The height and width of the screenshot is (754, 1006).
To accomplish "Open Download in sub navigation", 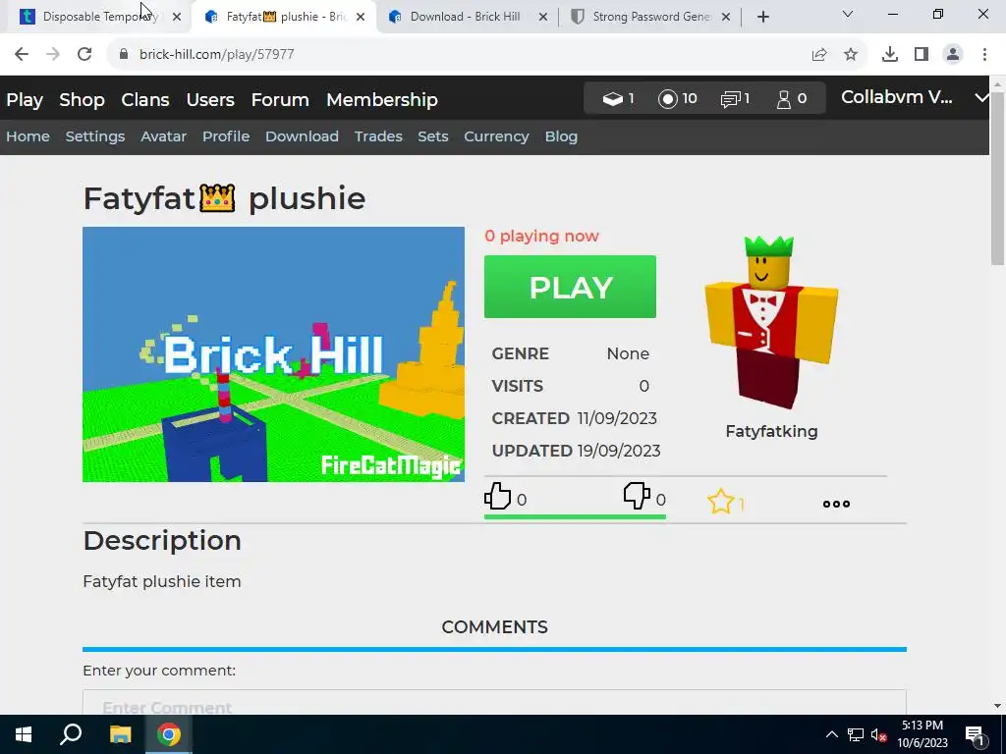I will point(302,136).
